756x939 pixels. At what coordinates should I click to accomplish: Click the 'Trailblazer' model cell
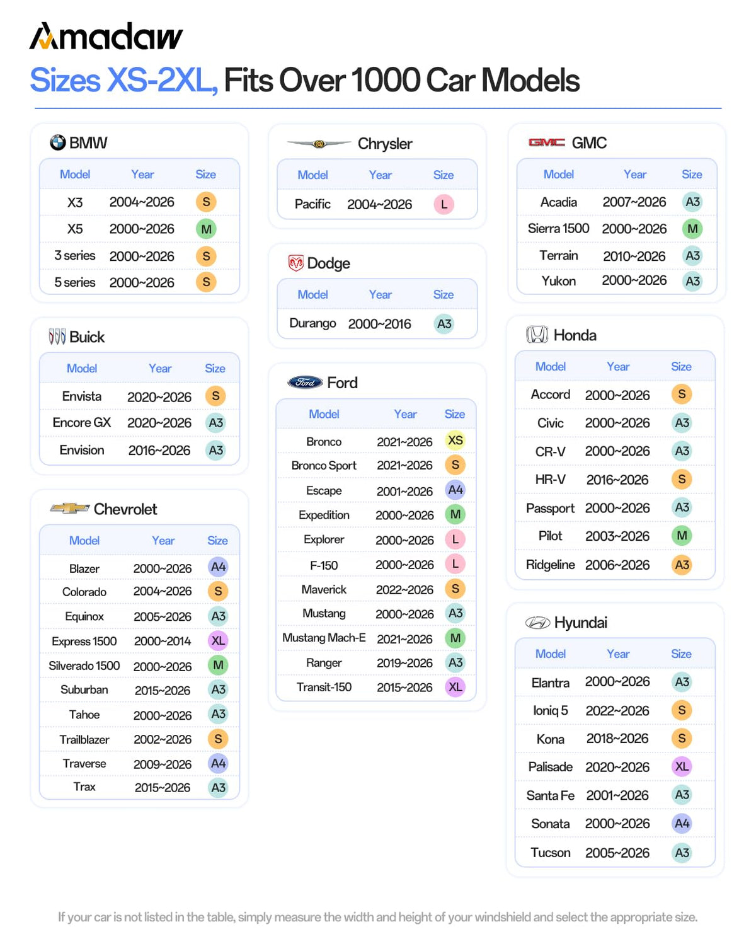(x=84, y=739)
